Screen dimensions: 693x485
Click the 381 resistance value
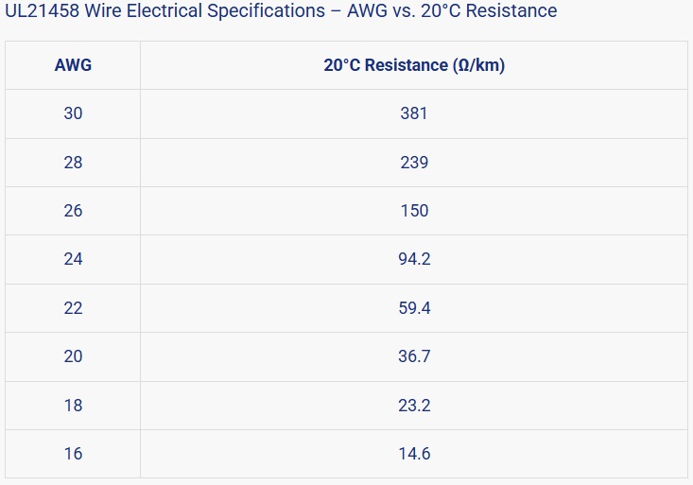(414, 113)
